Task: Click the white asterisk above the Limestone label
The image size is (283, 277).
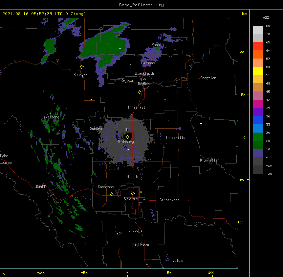Action: click(x=50, y=113)
